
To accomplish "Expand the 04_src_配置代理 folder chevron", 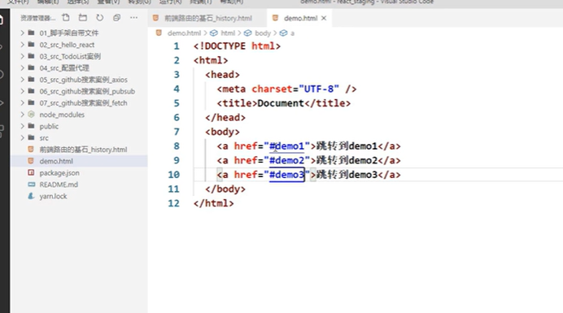I will (22, 67).
